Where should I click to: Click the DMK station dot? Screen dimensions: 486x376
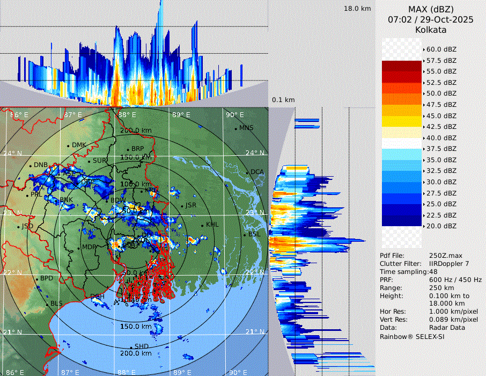[69, 146]
